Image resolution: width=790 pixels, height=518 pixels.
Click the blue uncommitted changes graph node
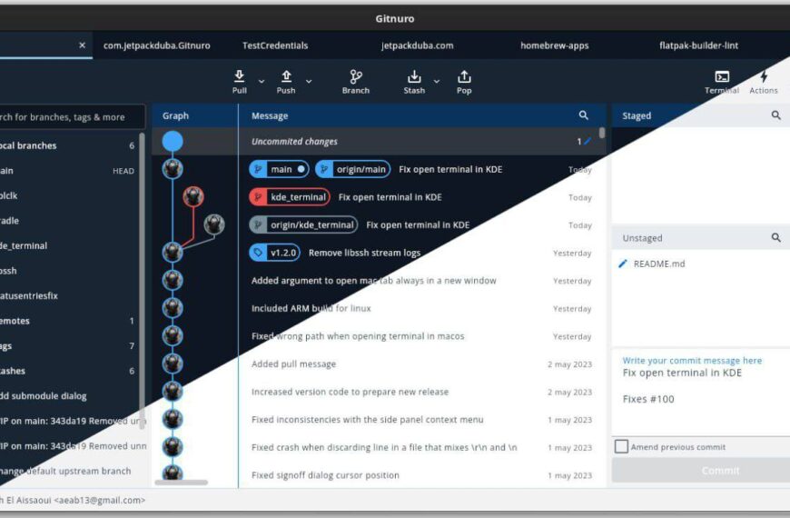pyautogui.click(x=173, y=141)
